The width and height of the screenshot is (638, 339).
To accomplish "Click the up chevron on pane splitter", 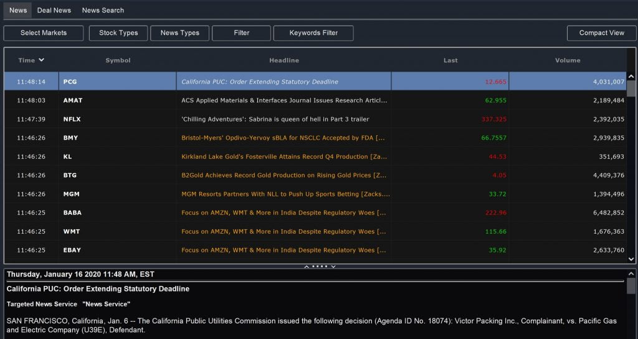I will click(307, 267).
